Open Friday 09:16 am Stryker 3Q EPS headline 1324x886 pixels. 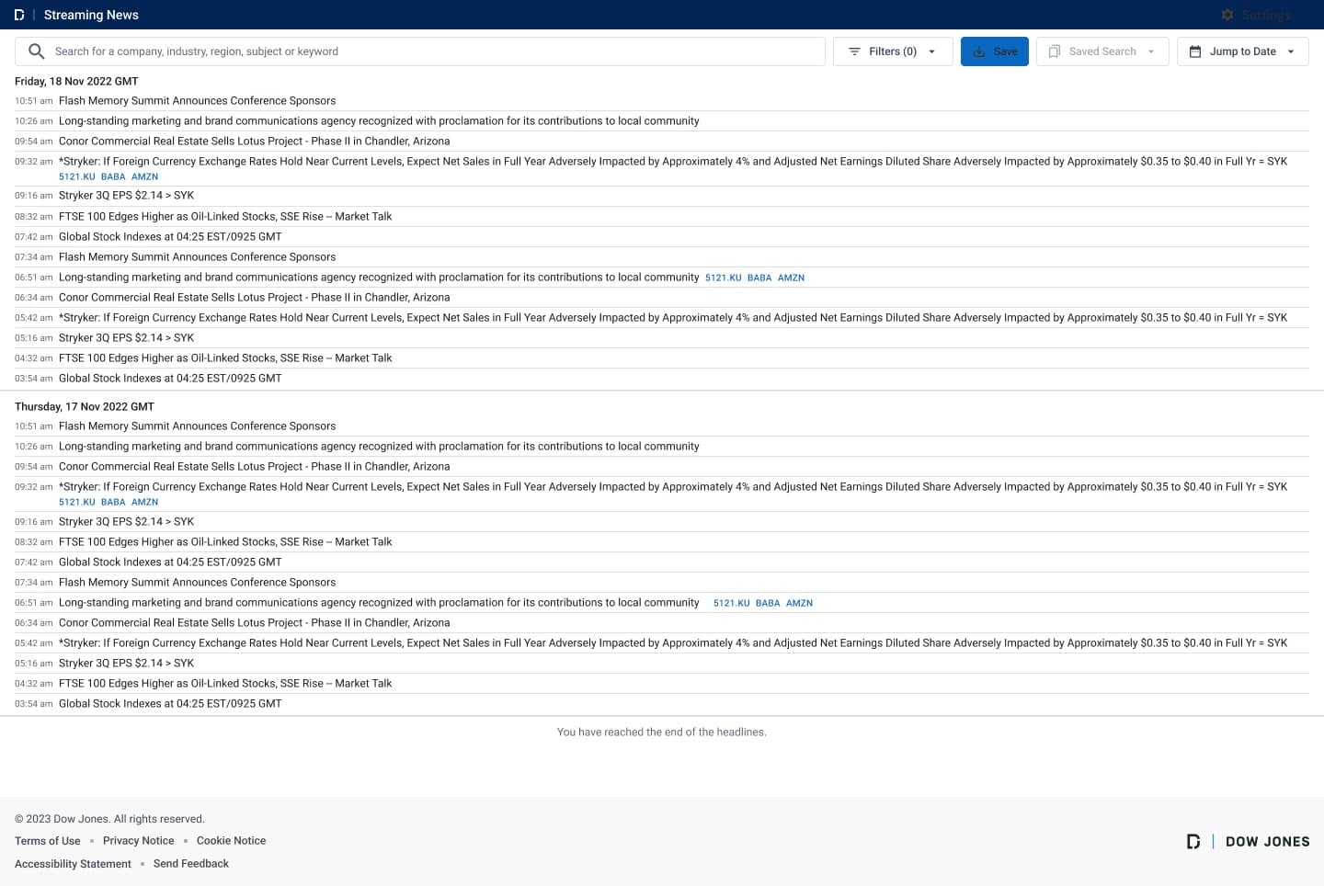click(x=127, y=196)
